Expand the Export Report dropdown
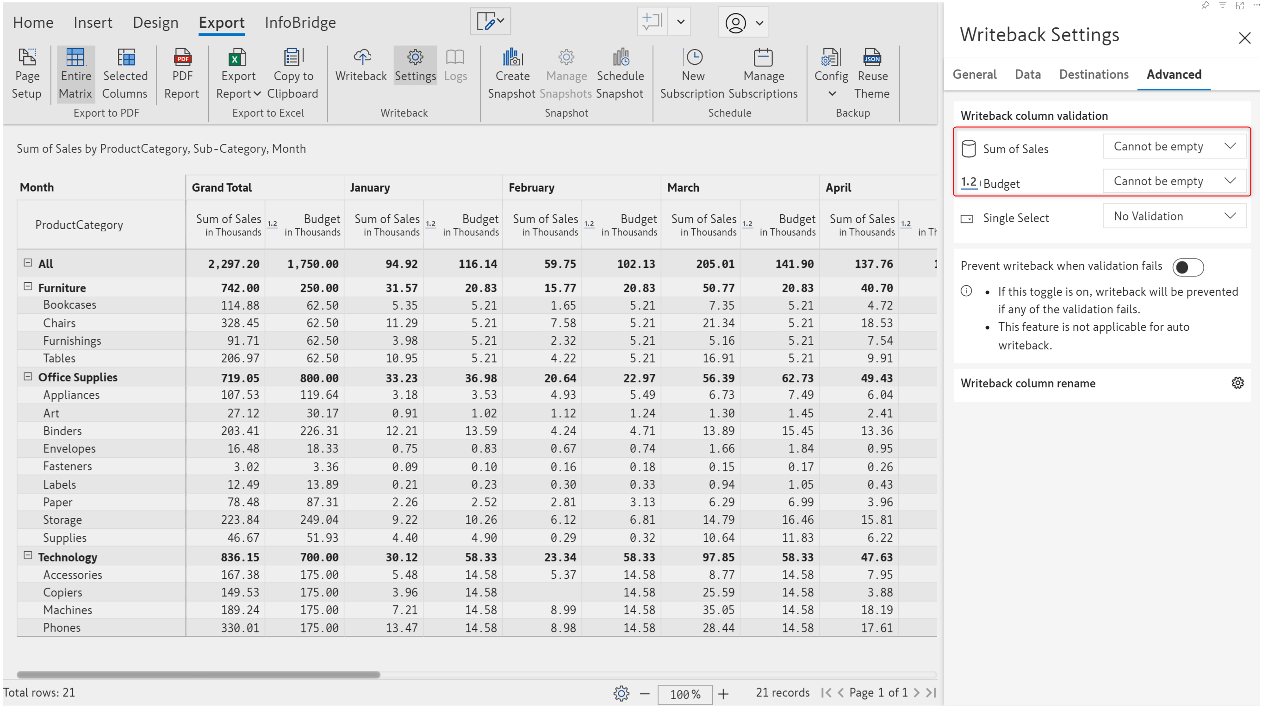The width and height of the screenshot is (1262, 708). coord(257,93)
